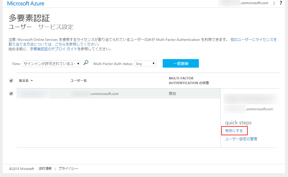288x177 pixels.
Task: Click the search magnifier icon
Action: (86, 63)
